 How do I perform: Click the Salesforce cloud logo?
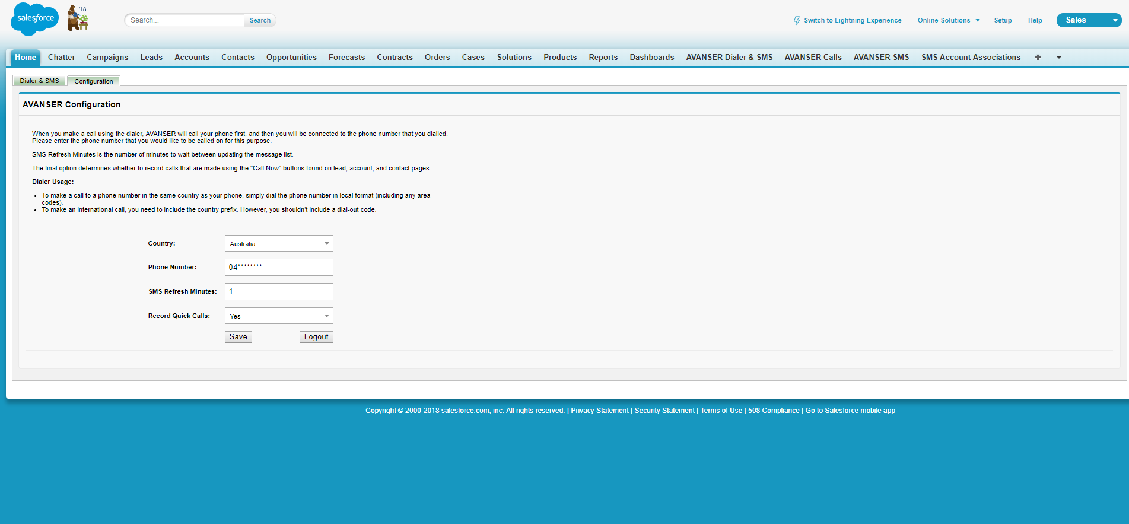pyautogui.click(x=35, y=18)
